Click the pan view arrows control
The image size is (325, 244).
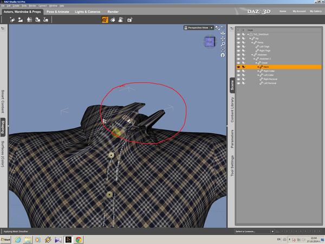click(x=223, y=38)
